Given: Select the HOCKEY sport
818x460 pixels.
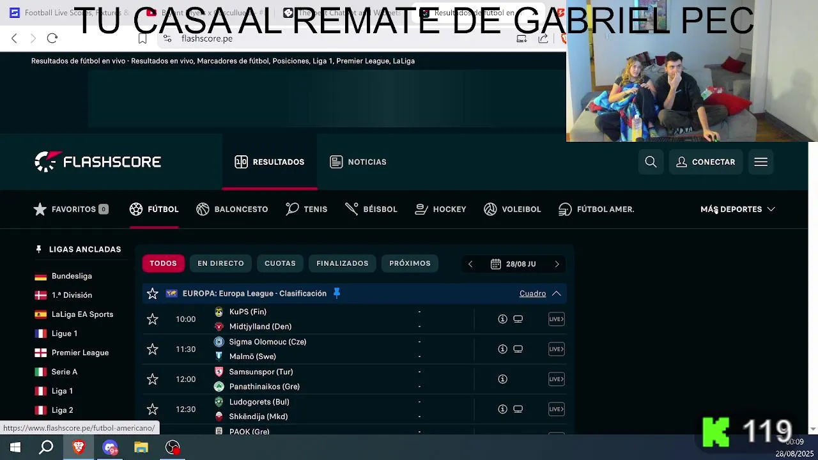Looking at the screenshot, I should pyautogui.click(x=440, y=209).
